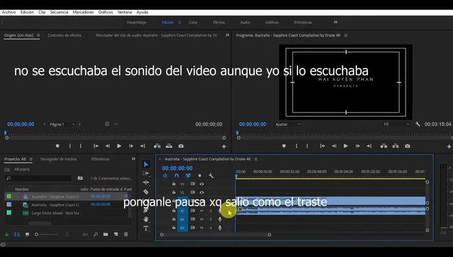453x257 pixels.
Task: Click Overwrite button in Source monitor
Action: [169, 146]
